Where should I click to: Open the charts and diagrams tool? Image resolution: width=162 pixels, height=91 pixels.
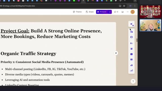[131, 65]
